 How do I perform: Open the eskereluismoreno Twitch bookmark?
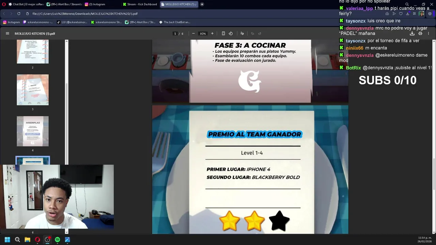tap(38, 22)
